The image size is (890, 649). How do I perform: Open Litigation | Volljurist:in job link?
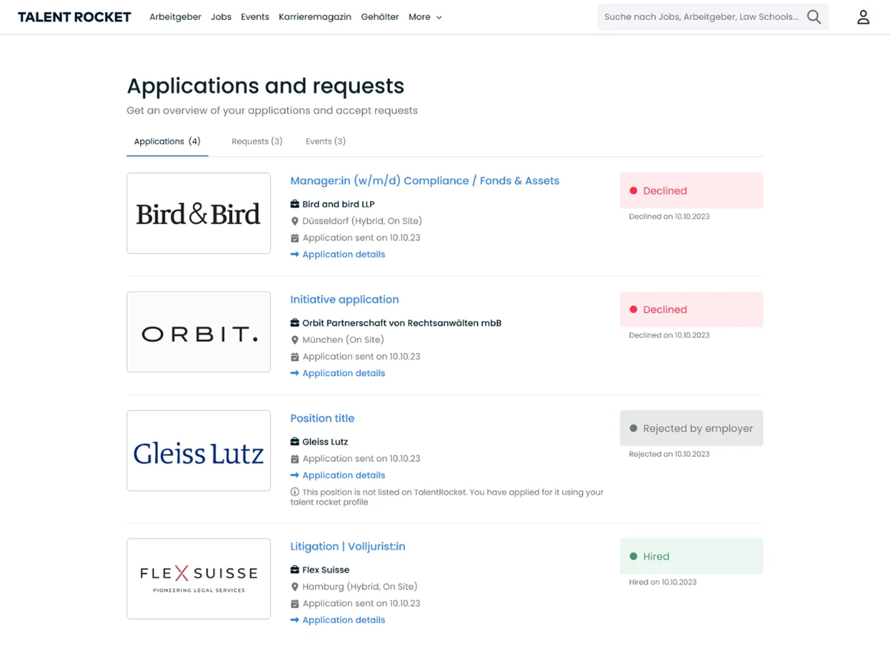(x=348, y=547)
